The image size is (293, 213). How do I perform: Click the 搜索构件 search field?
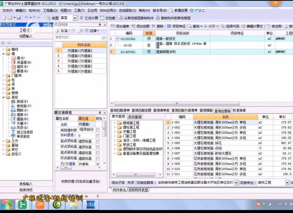pos(77,37)
